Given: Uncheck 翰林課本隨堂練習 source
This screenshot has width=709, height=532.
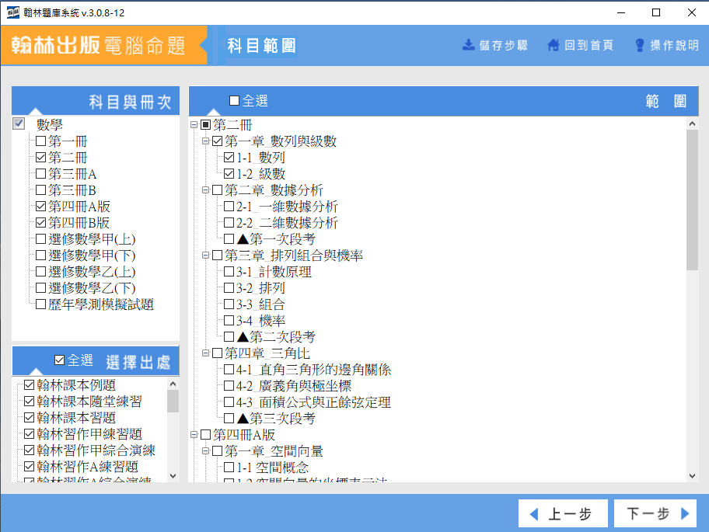Looking at the screenshot, I should pyautogui.click(x=29, y=401).
